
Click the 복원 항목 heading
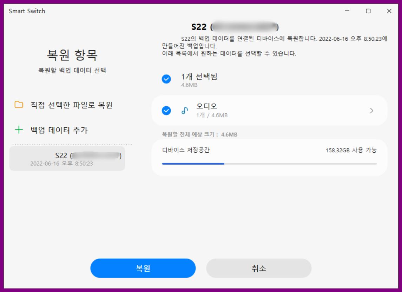72,55
